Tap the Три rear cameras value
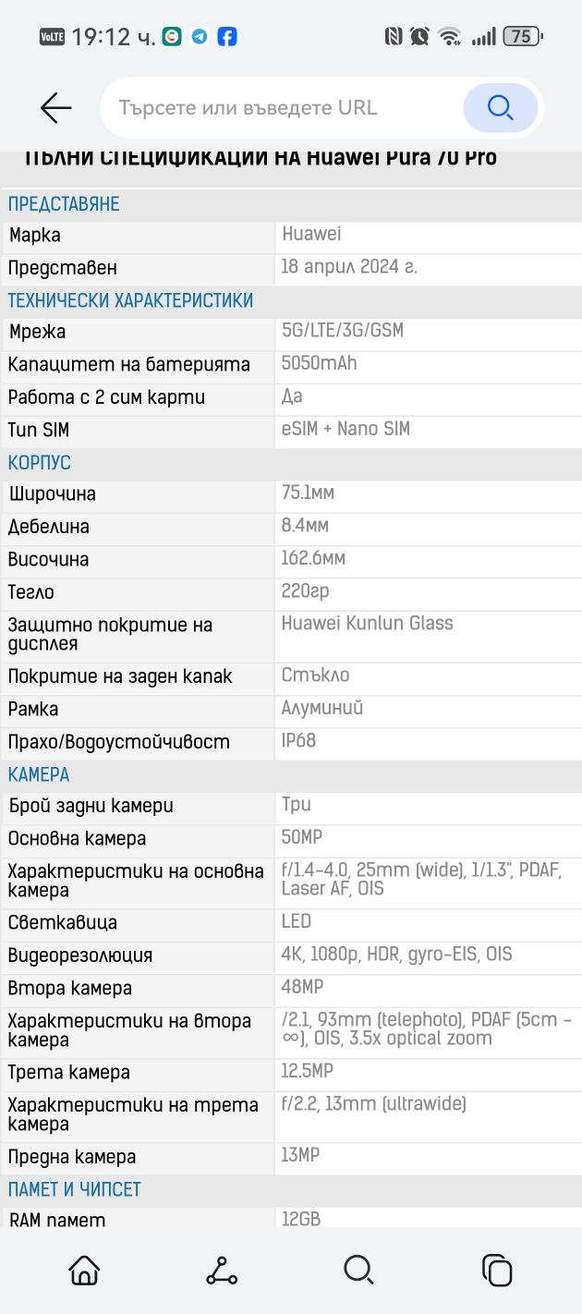582x1314 pixels. click(x=297, y=805)
